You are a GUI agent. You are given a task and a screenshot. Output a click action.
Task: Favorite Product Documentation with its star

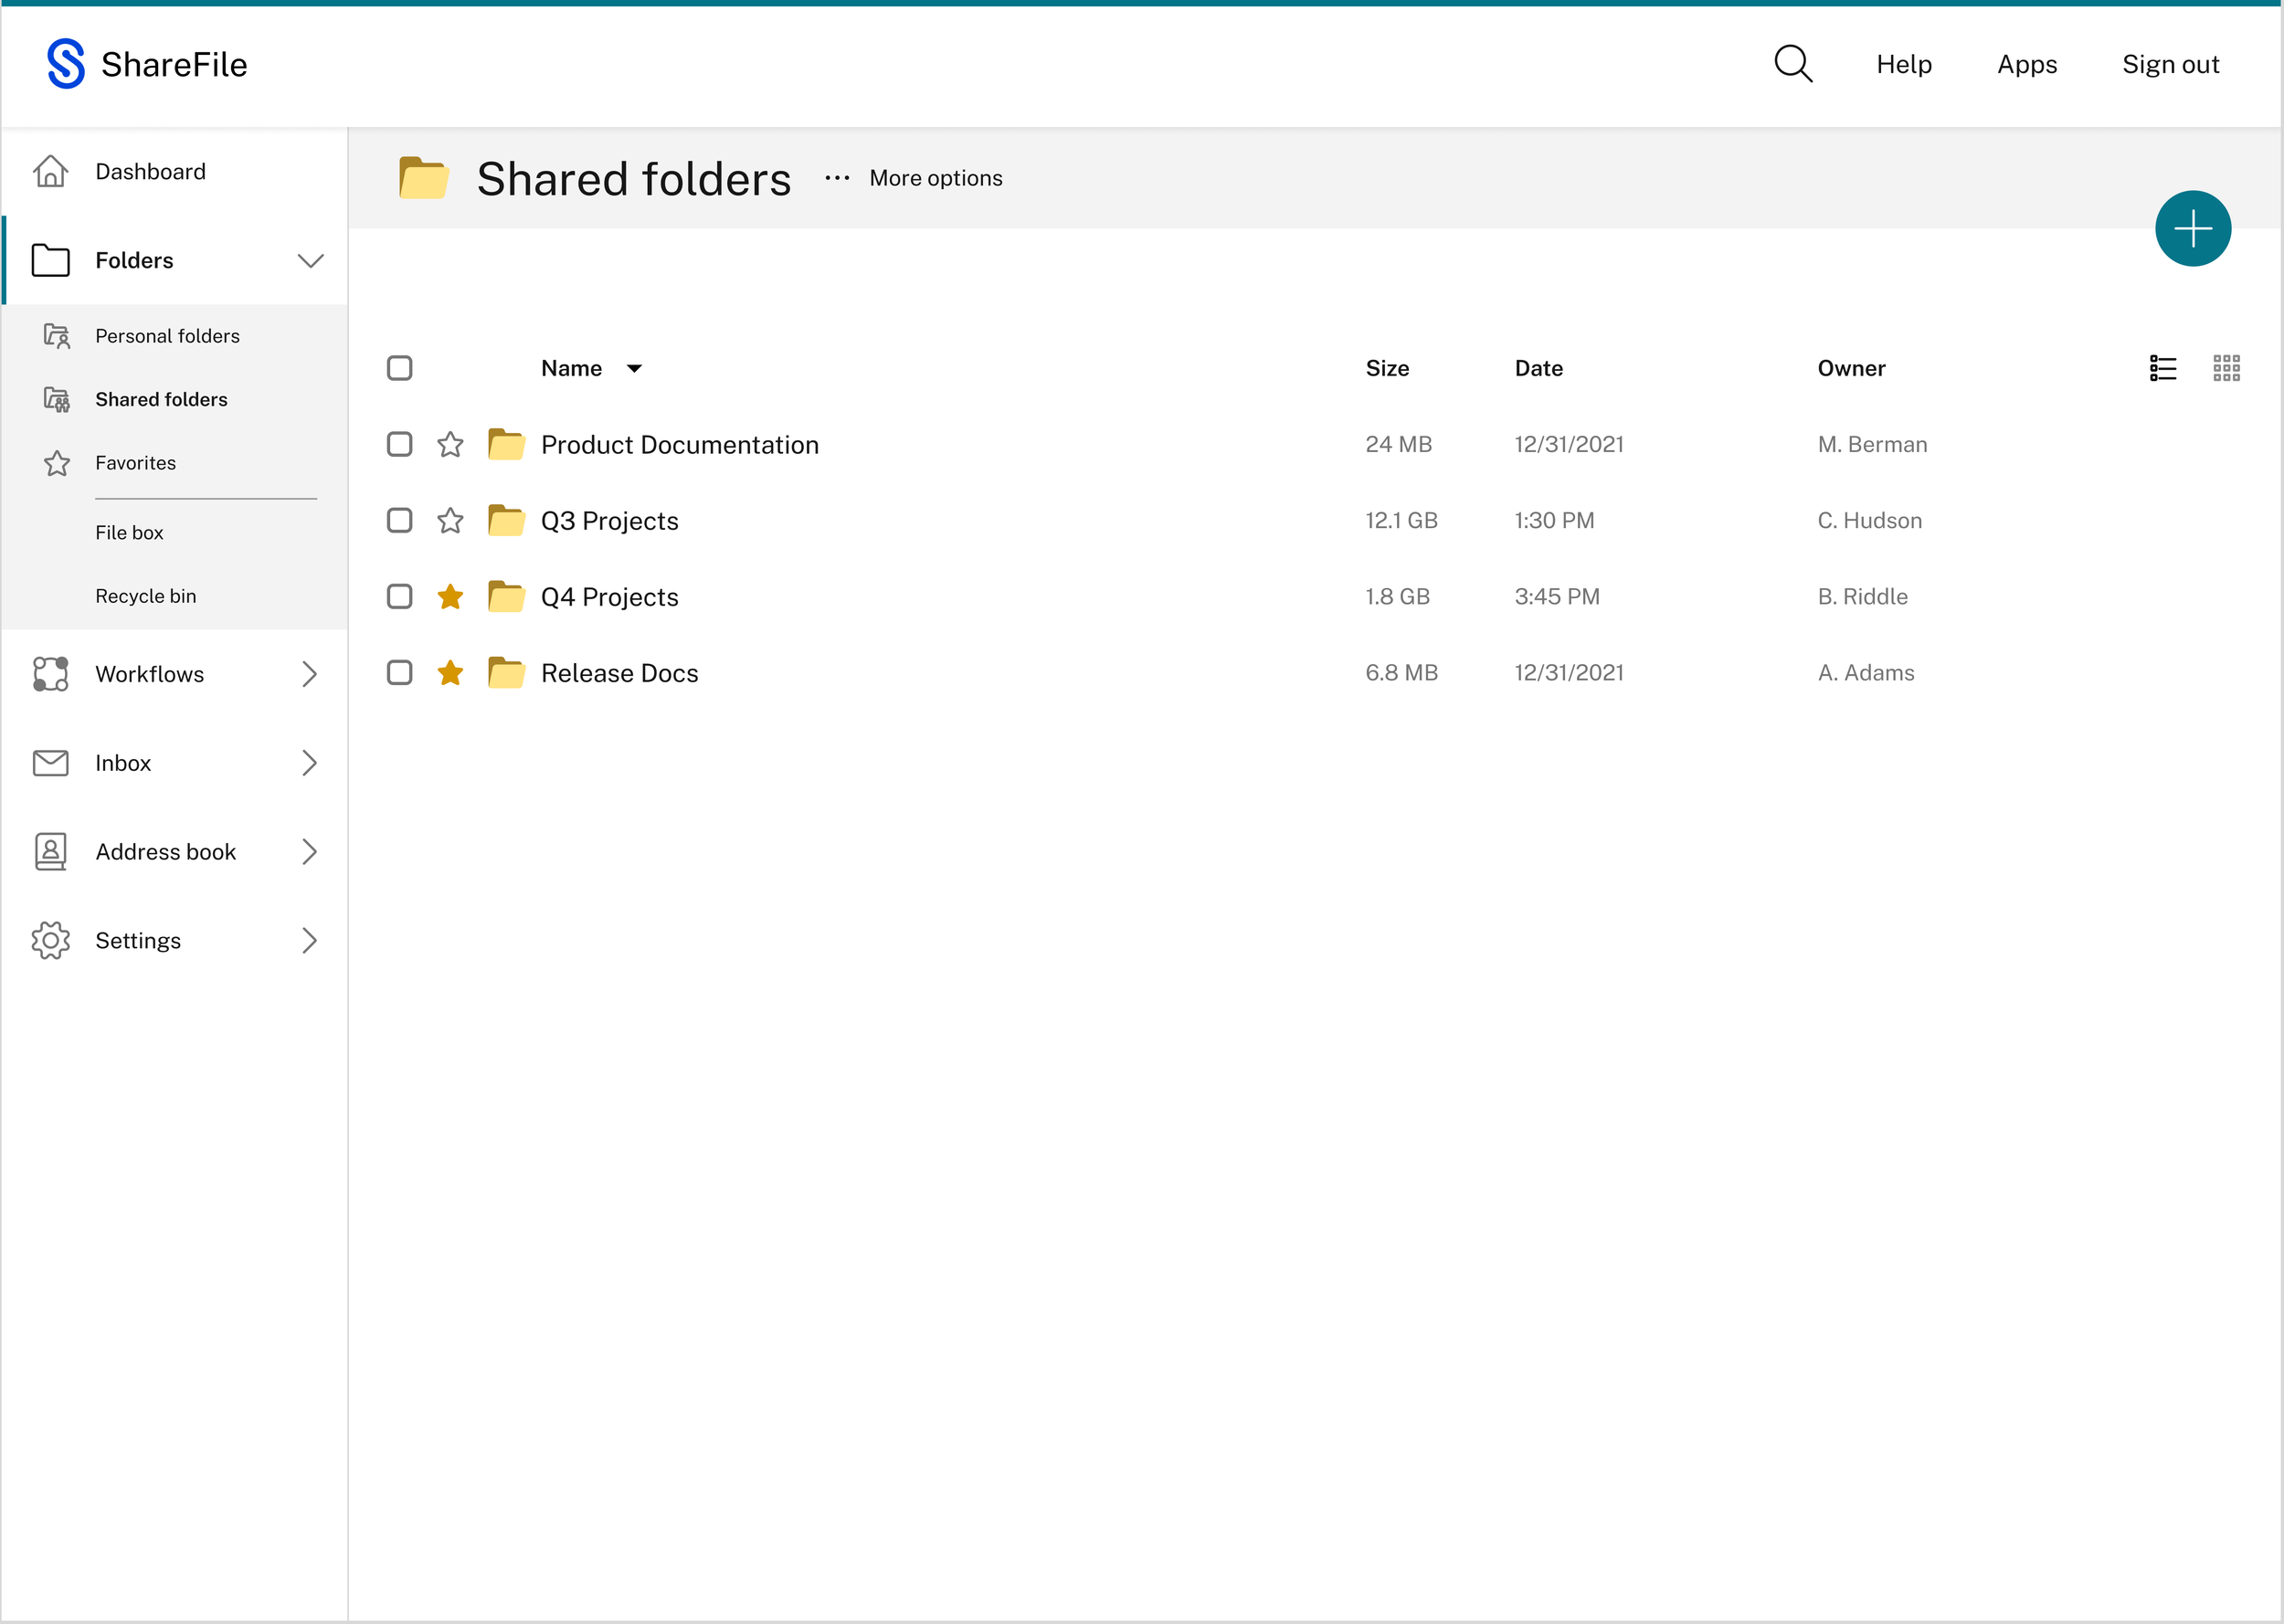click(x=450, y=444)
